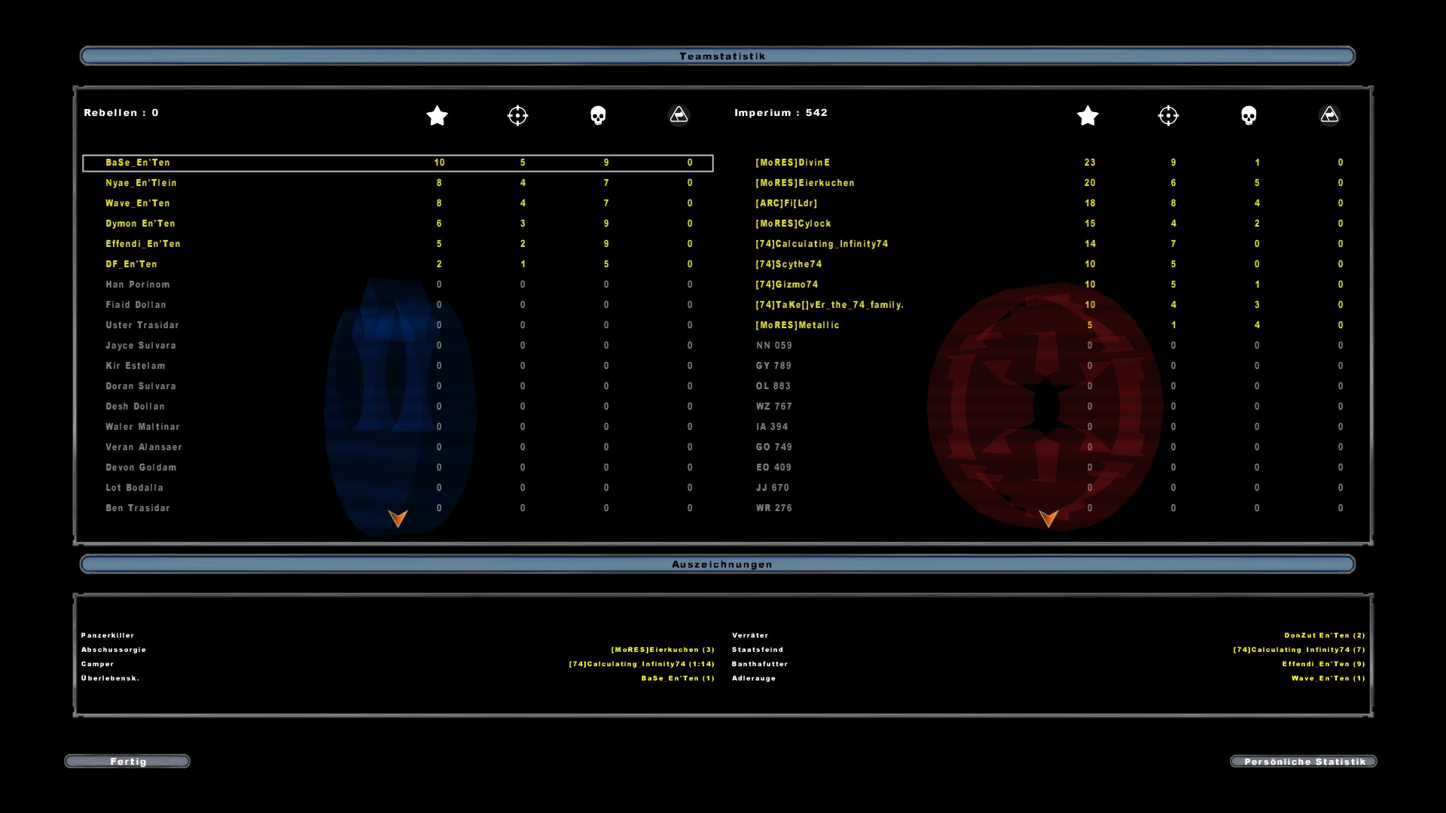1446x813 pixels.
Task: Open Persönliche Statistik
Action: tap(1304, 761)
